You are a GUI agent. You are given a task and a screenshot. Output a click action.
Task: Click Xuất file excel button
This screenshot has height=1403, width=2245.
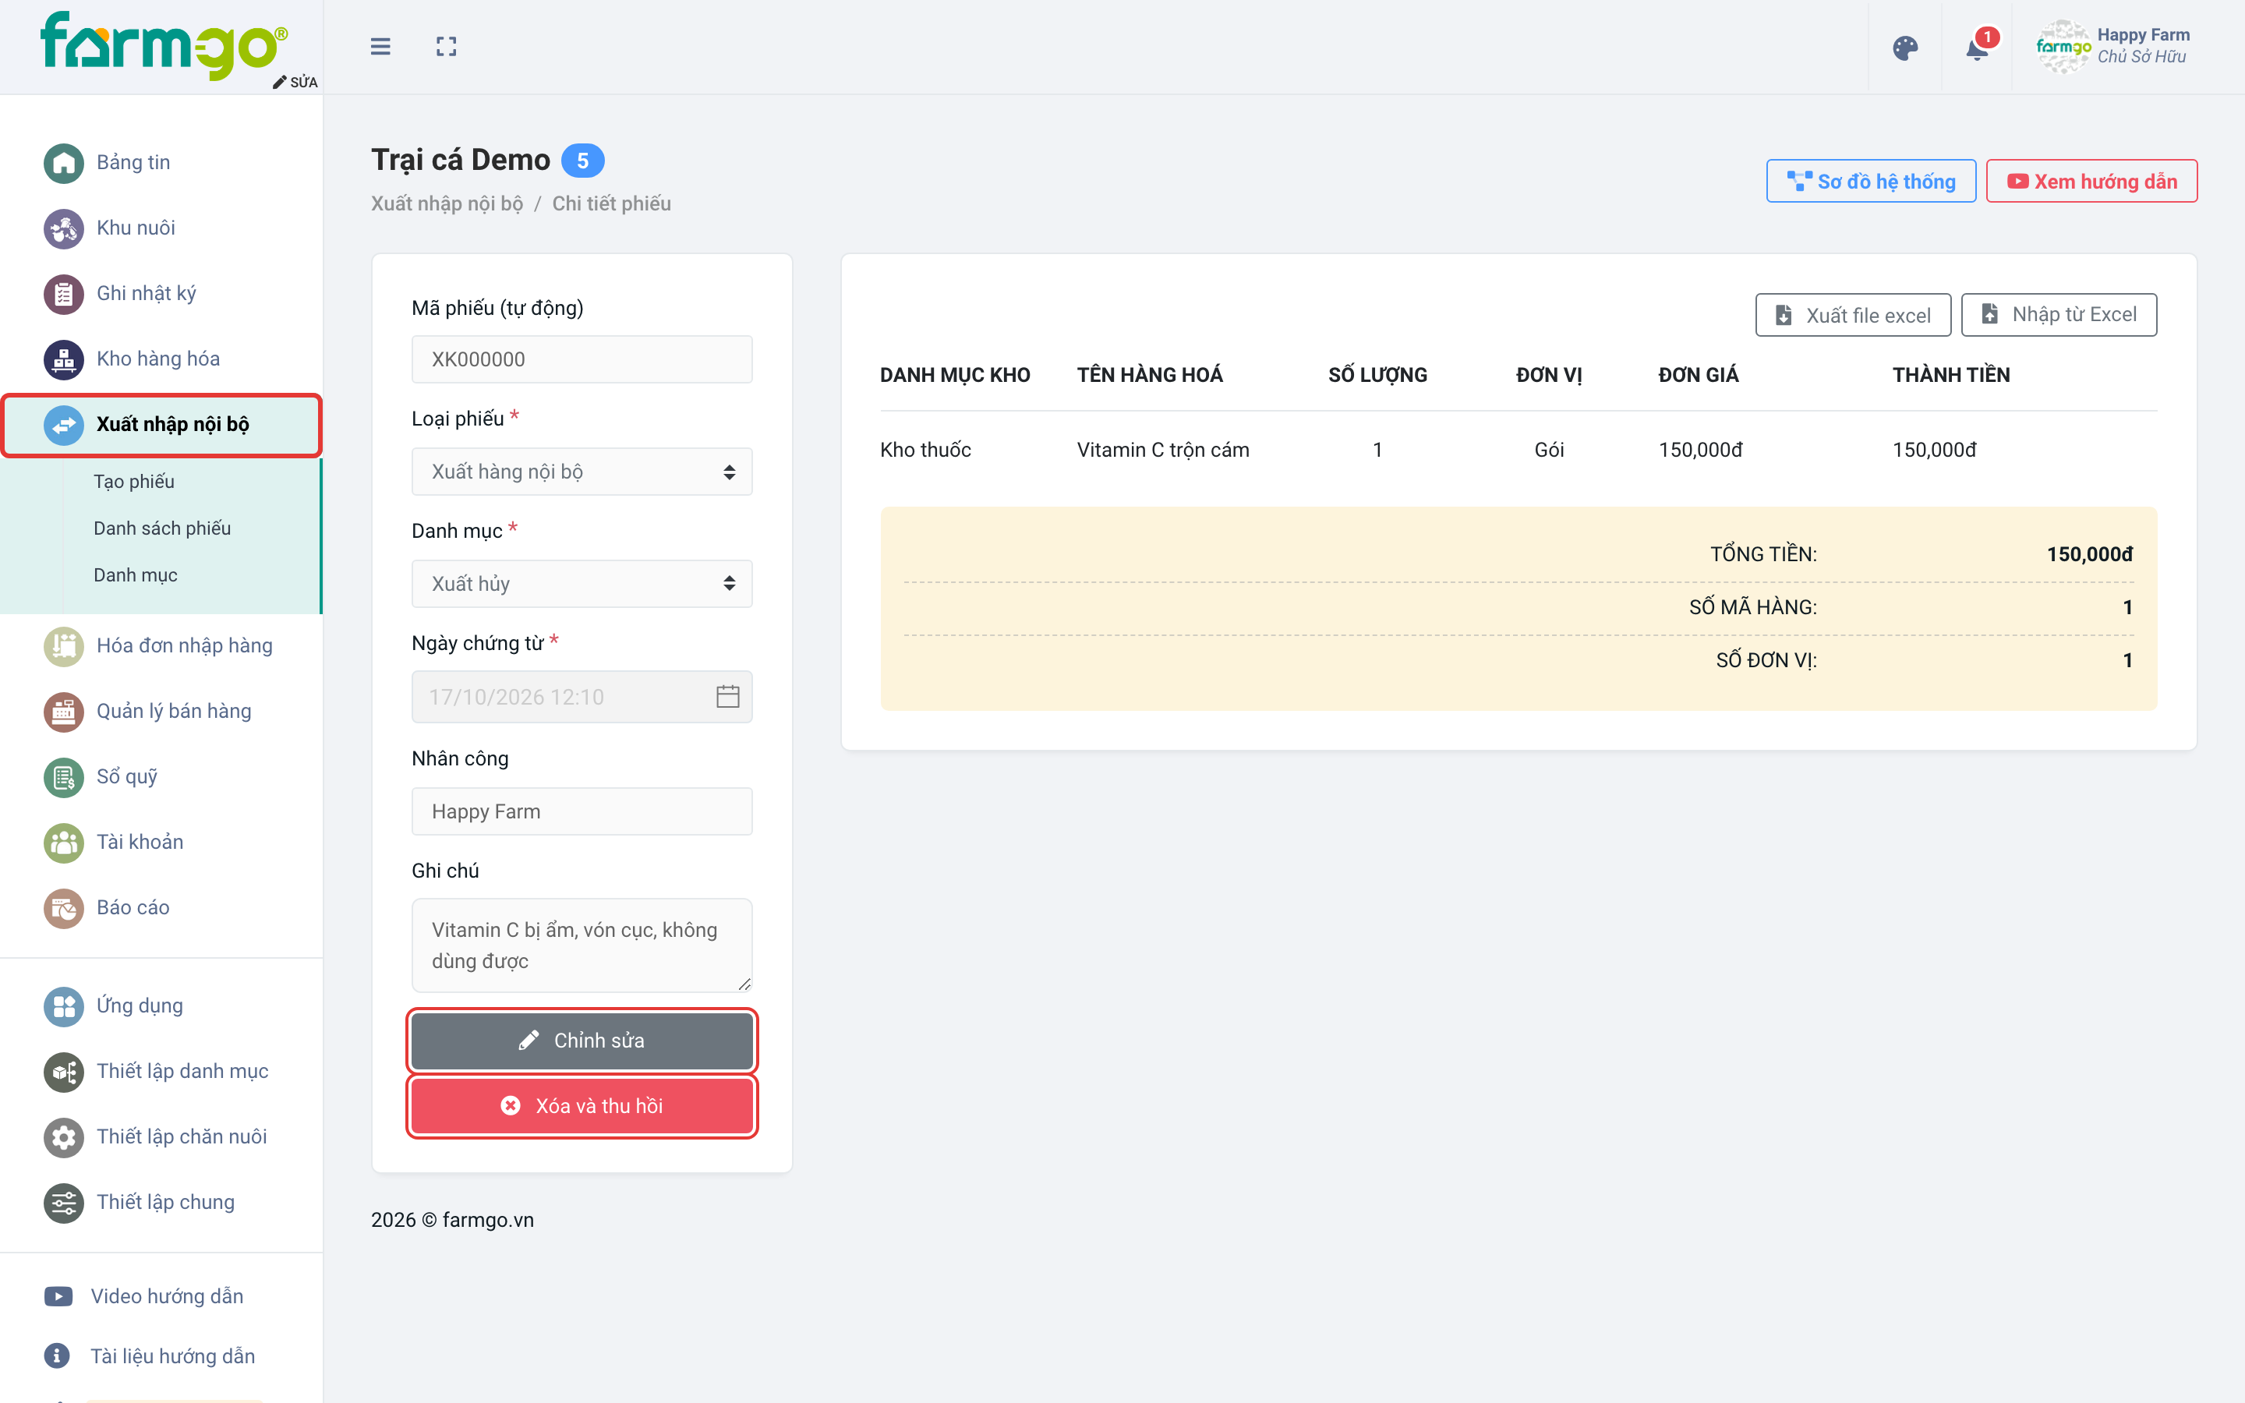(1853, 316)
